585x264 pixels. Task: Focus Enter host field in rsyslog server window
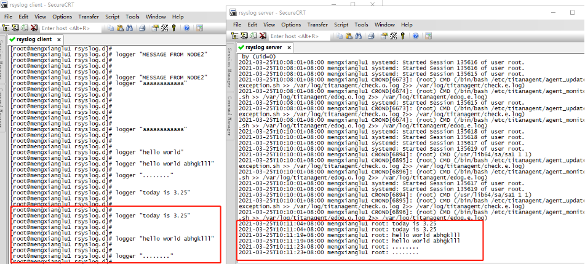300,36
